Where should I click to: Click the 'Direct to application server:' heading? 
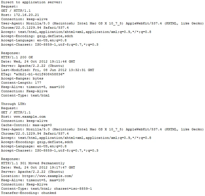click(x=32, y=2)
